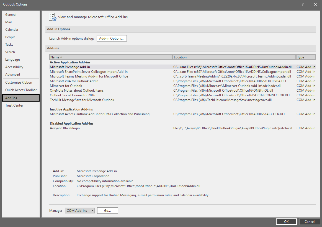Open the General options category
This screenshot has width=322, height=227.
pyautogui.click(x=21, y=15)
